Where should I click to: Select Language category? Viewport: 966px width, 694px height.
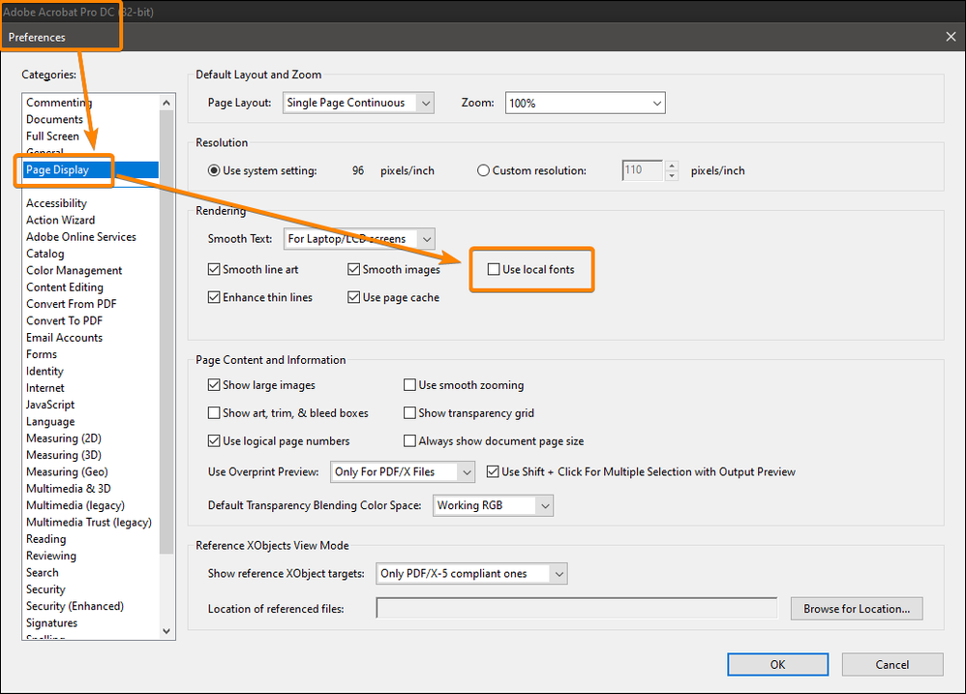click(x=50, y=422)
